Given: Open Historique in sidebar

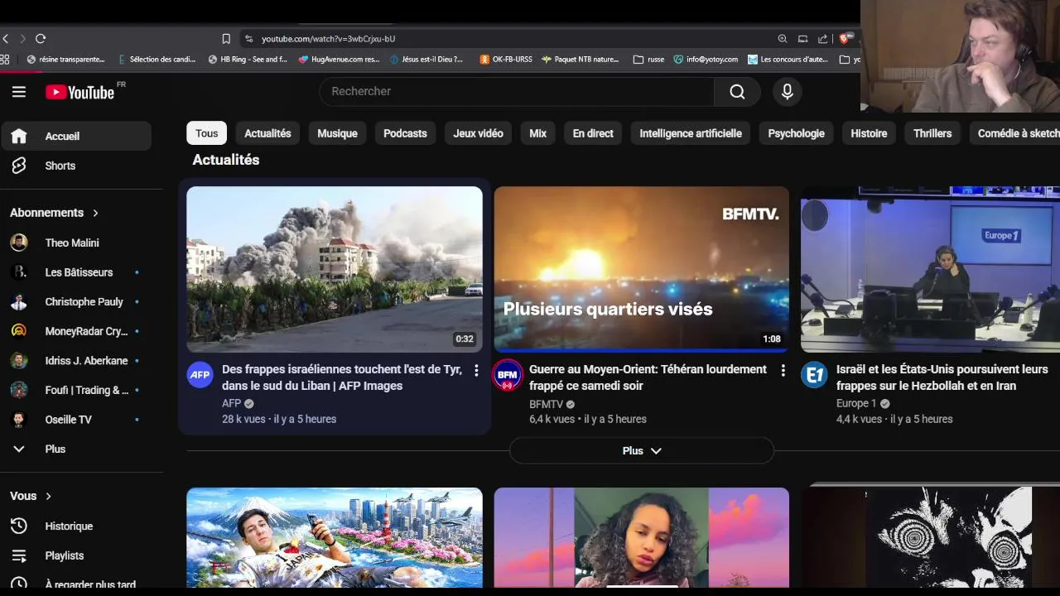Looking at the screenshot, I should point(76,526).
